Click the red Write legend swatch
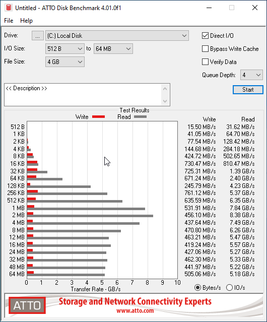This screenshot has height=322, width=267. coord(99,116)
